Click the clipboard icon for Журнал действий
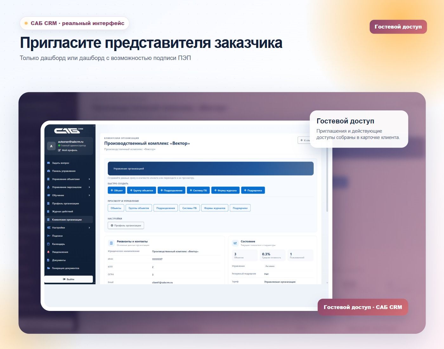444x349 pixels. pyautogui.click(x=49, y=212)
